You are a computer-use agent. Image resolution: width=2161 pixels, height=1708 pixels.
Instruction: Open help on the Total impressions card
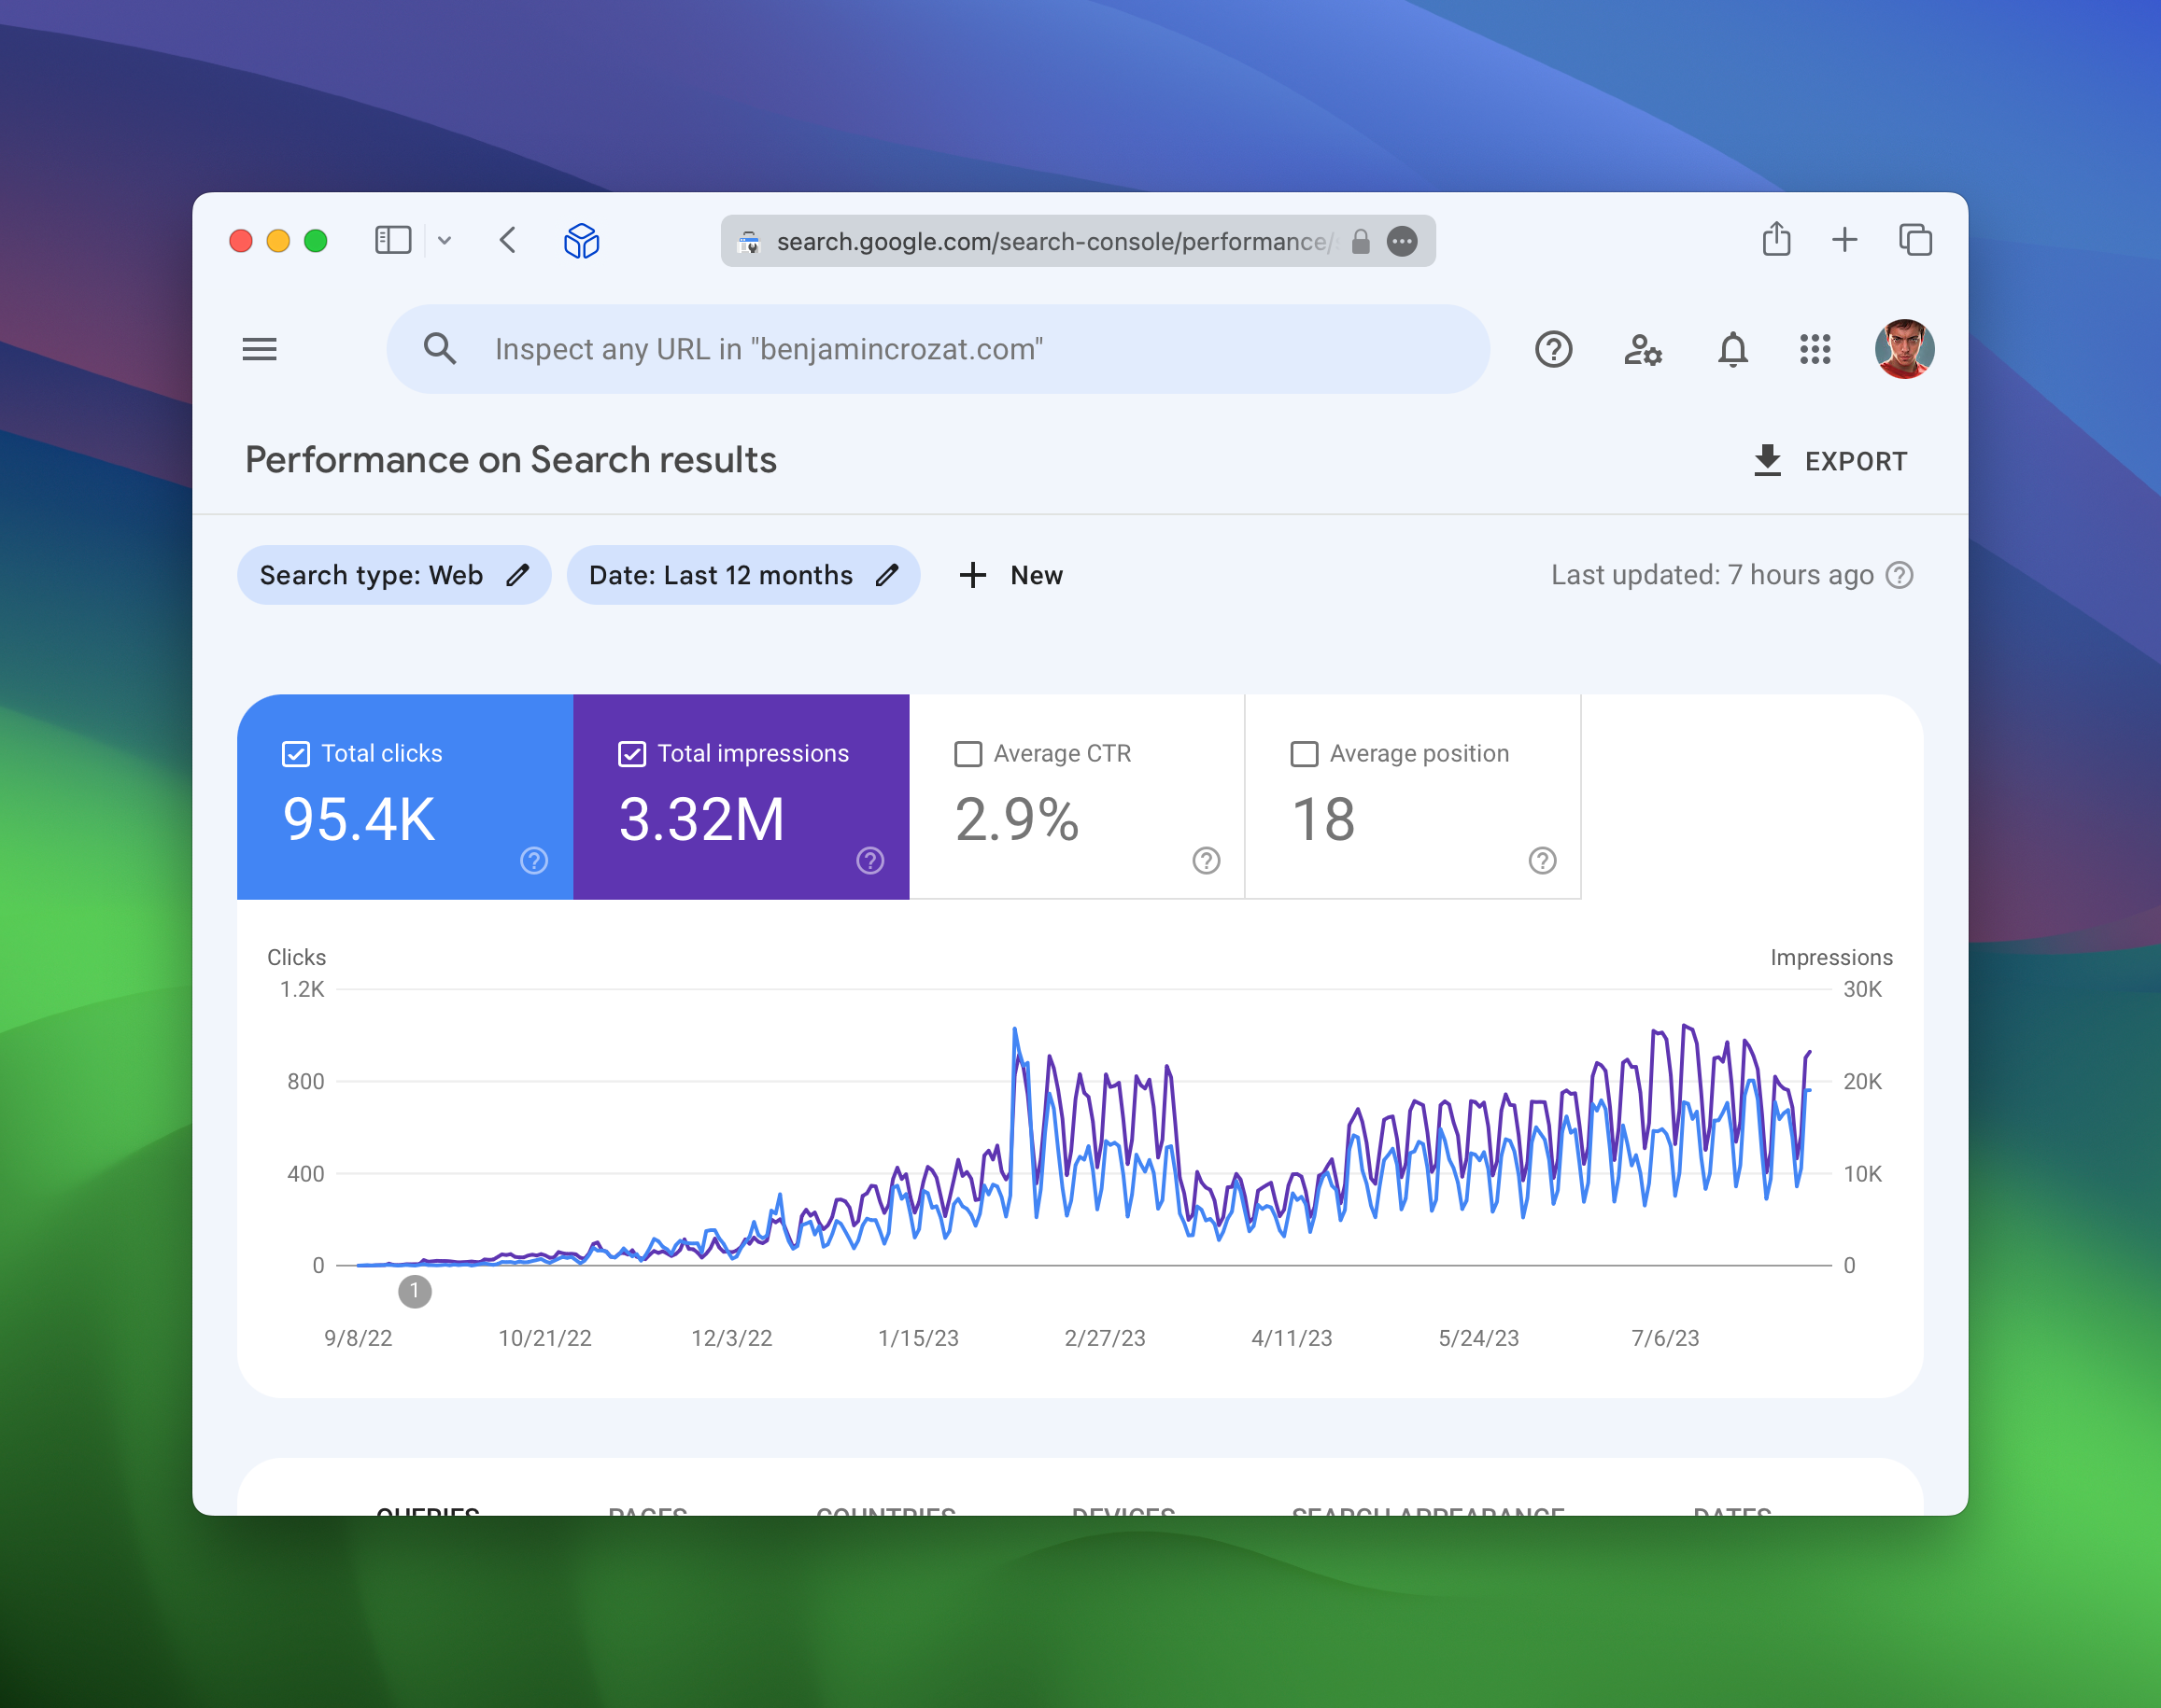870,861
